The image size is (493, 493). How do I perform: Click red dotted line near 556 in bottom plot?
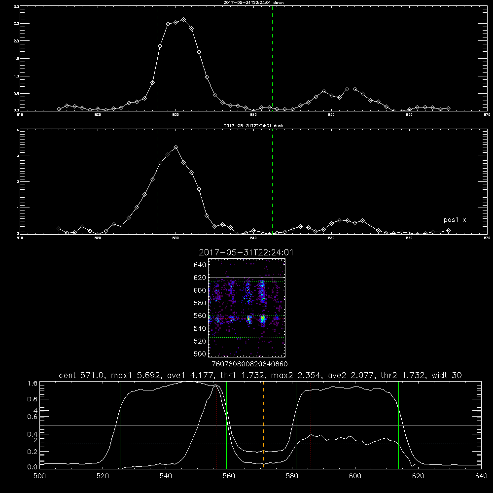(x=216, y=424)
